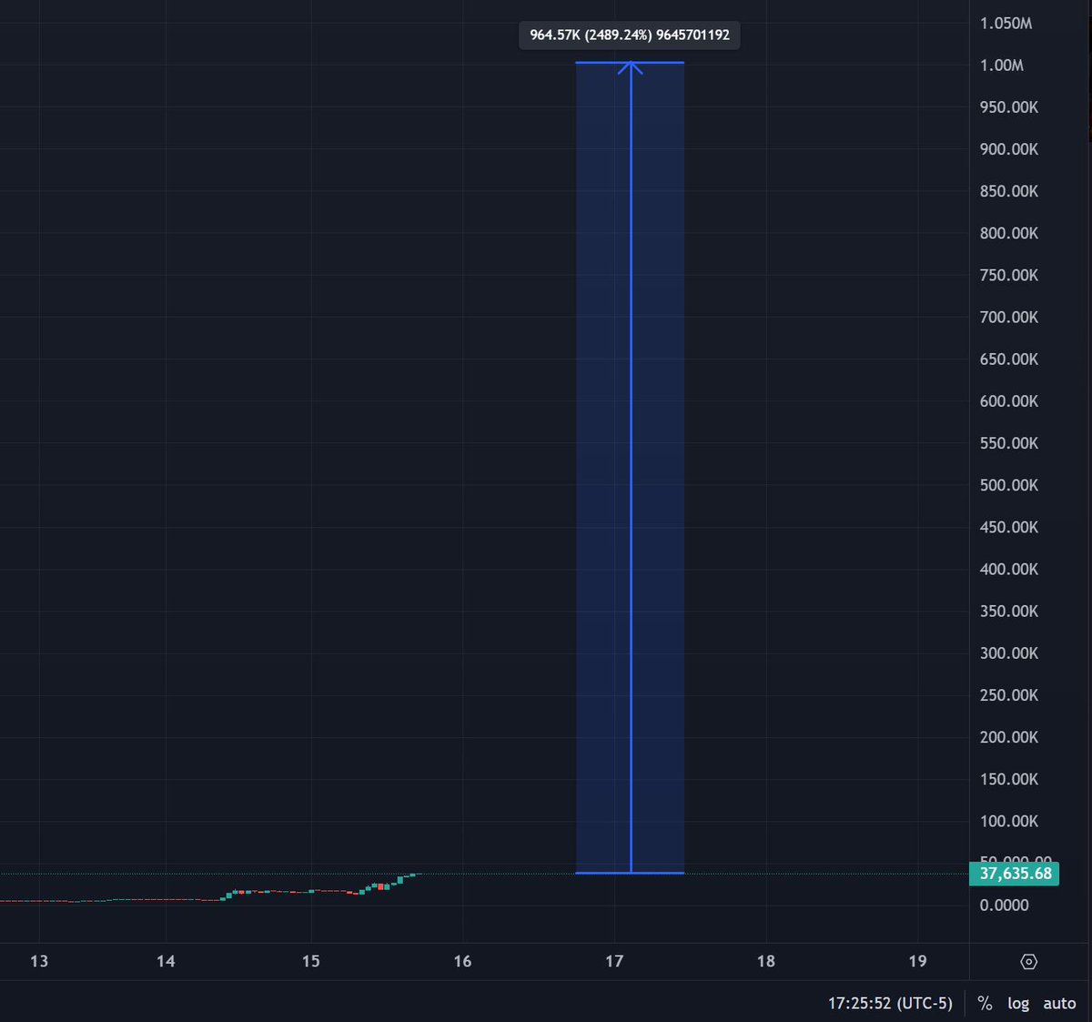This screenshot has width=1092, height=1022.
Task: Select the current price label 37,635.68
Action: coord(1015,874)
